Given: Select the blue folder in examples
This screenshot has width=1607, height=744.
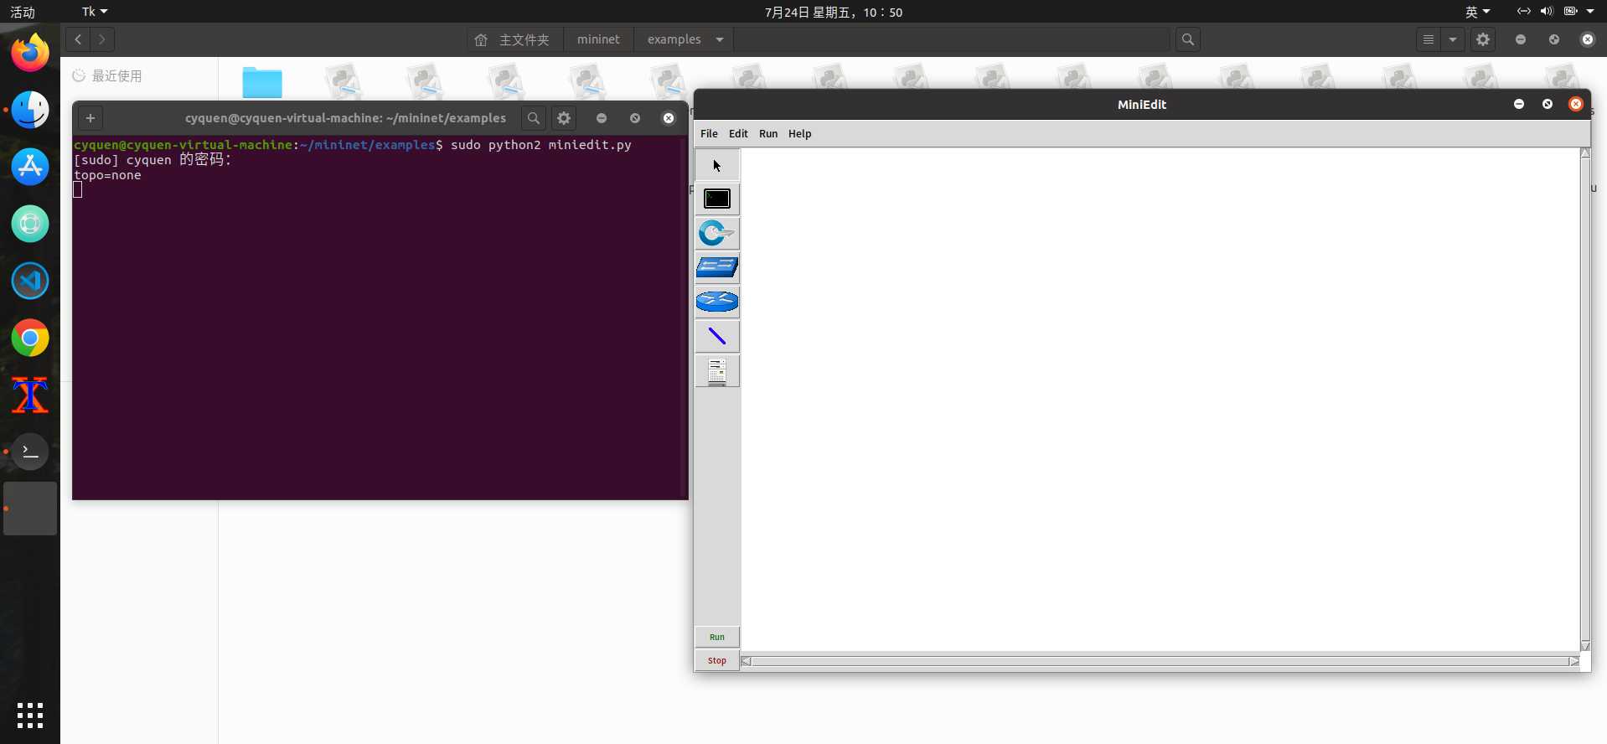Looking at the screenshot, I should point(262,82).
